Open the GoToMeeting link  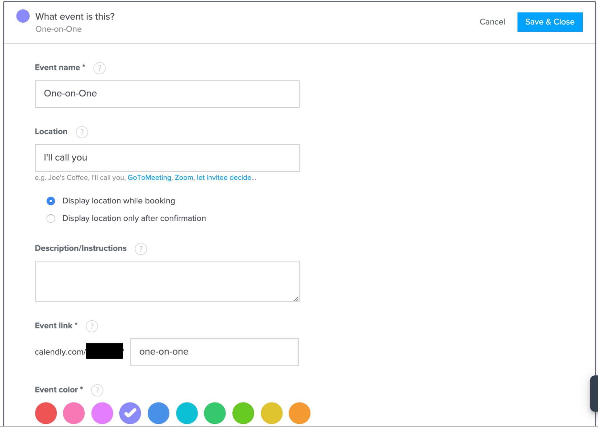(149, 177)
